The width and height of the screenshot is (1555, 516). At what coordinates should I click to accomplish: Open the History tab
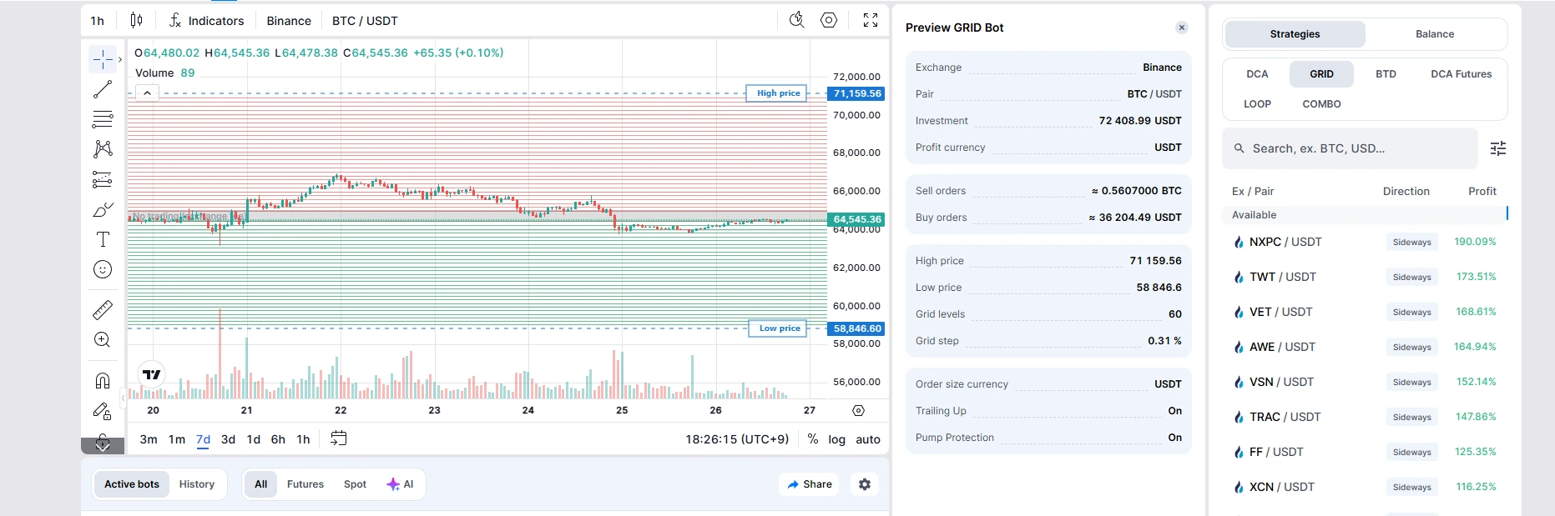tap(197, 484)
